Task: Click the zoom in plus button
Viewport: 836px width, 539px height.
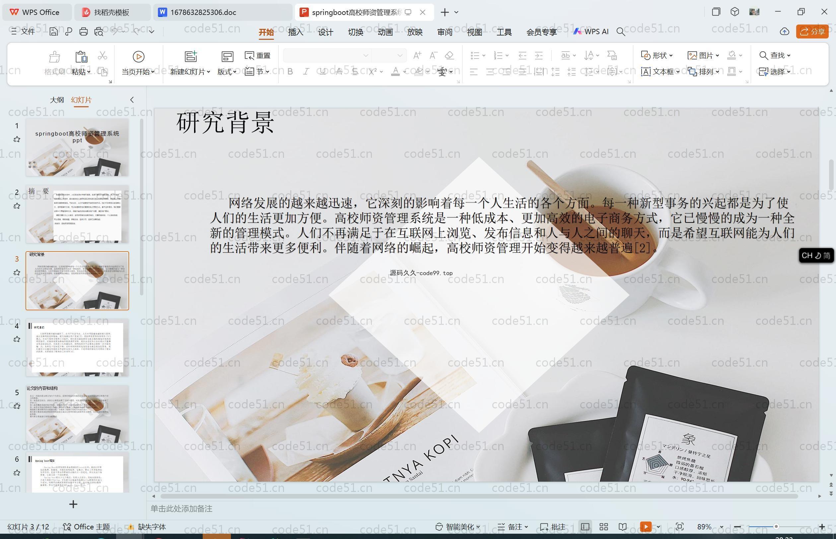Action: point(822,527)
